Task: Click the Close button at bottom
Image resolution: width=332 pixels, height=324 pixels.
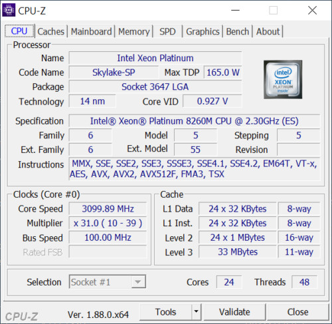Action: [x=298, y=312]
